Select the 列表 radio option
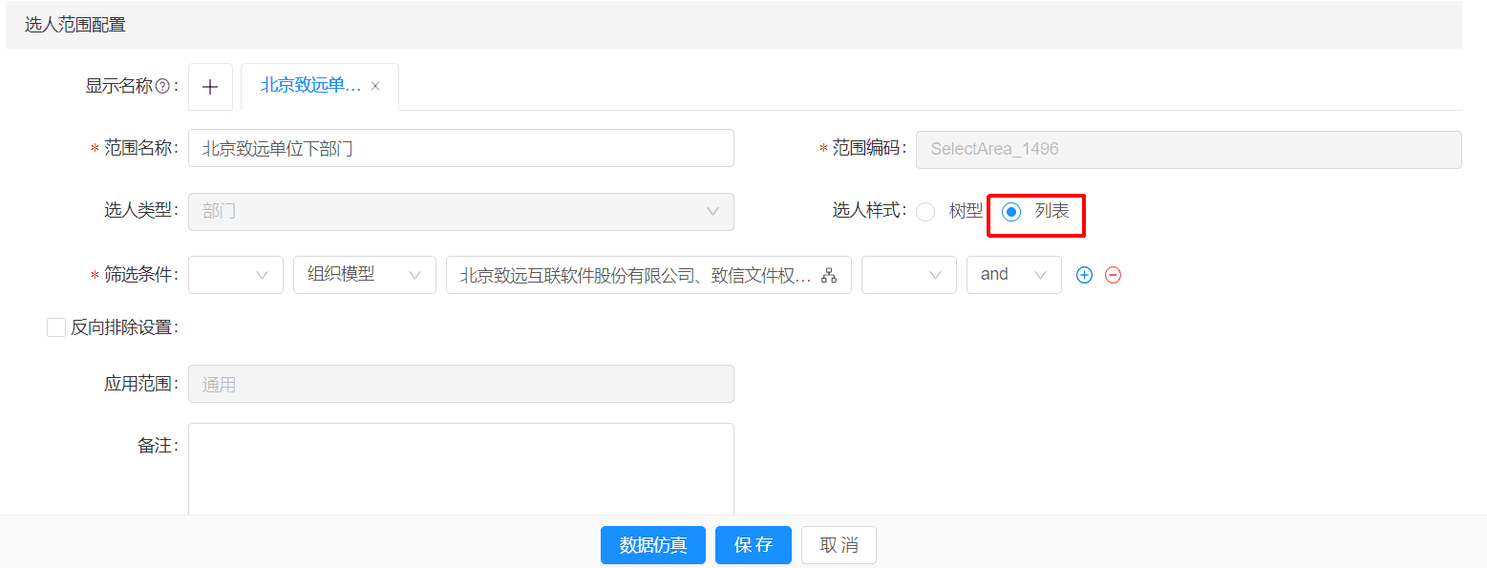 (x=1011, y=212)
